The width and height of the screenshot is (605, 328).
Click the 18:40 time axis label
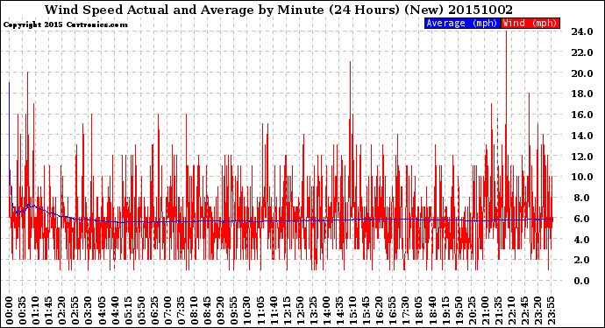[x=432, y=311]
